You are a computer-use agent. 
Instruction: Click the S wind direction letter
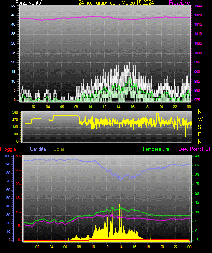point(199,127)
